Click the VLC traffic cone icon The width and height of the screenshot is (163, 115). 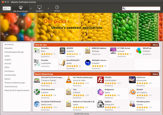click(x=69, y=80)
